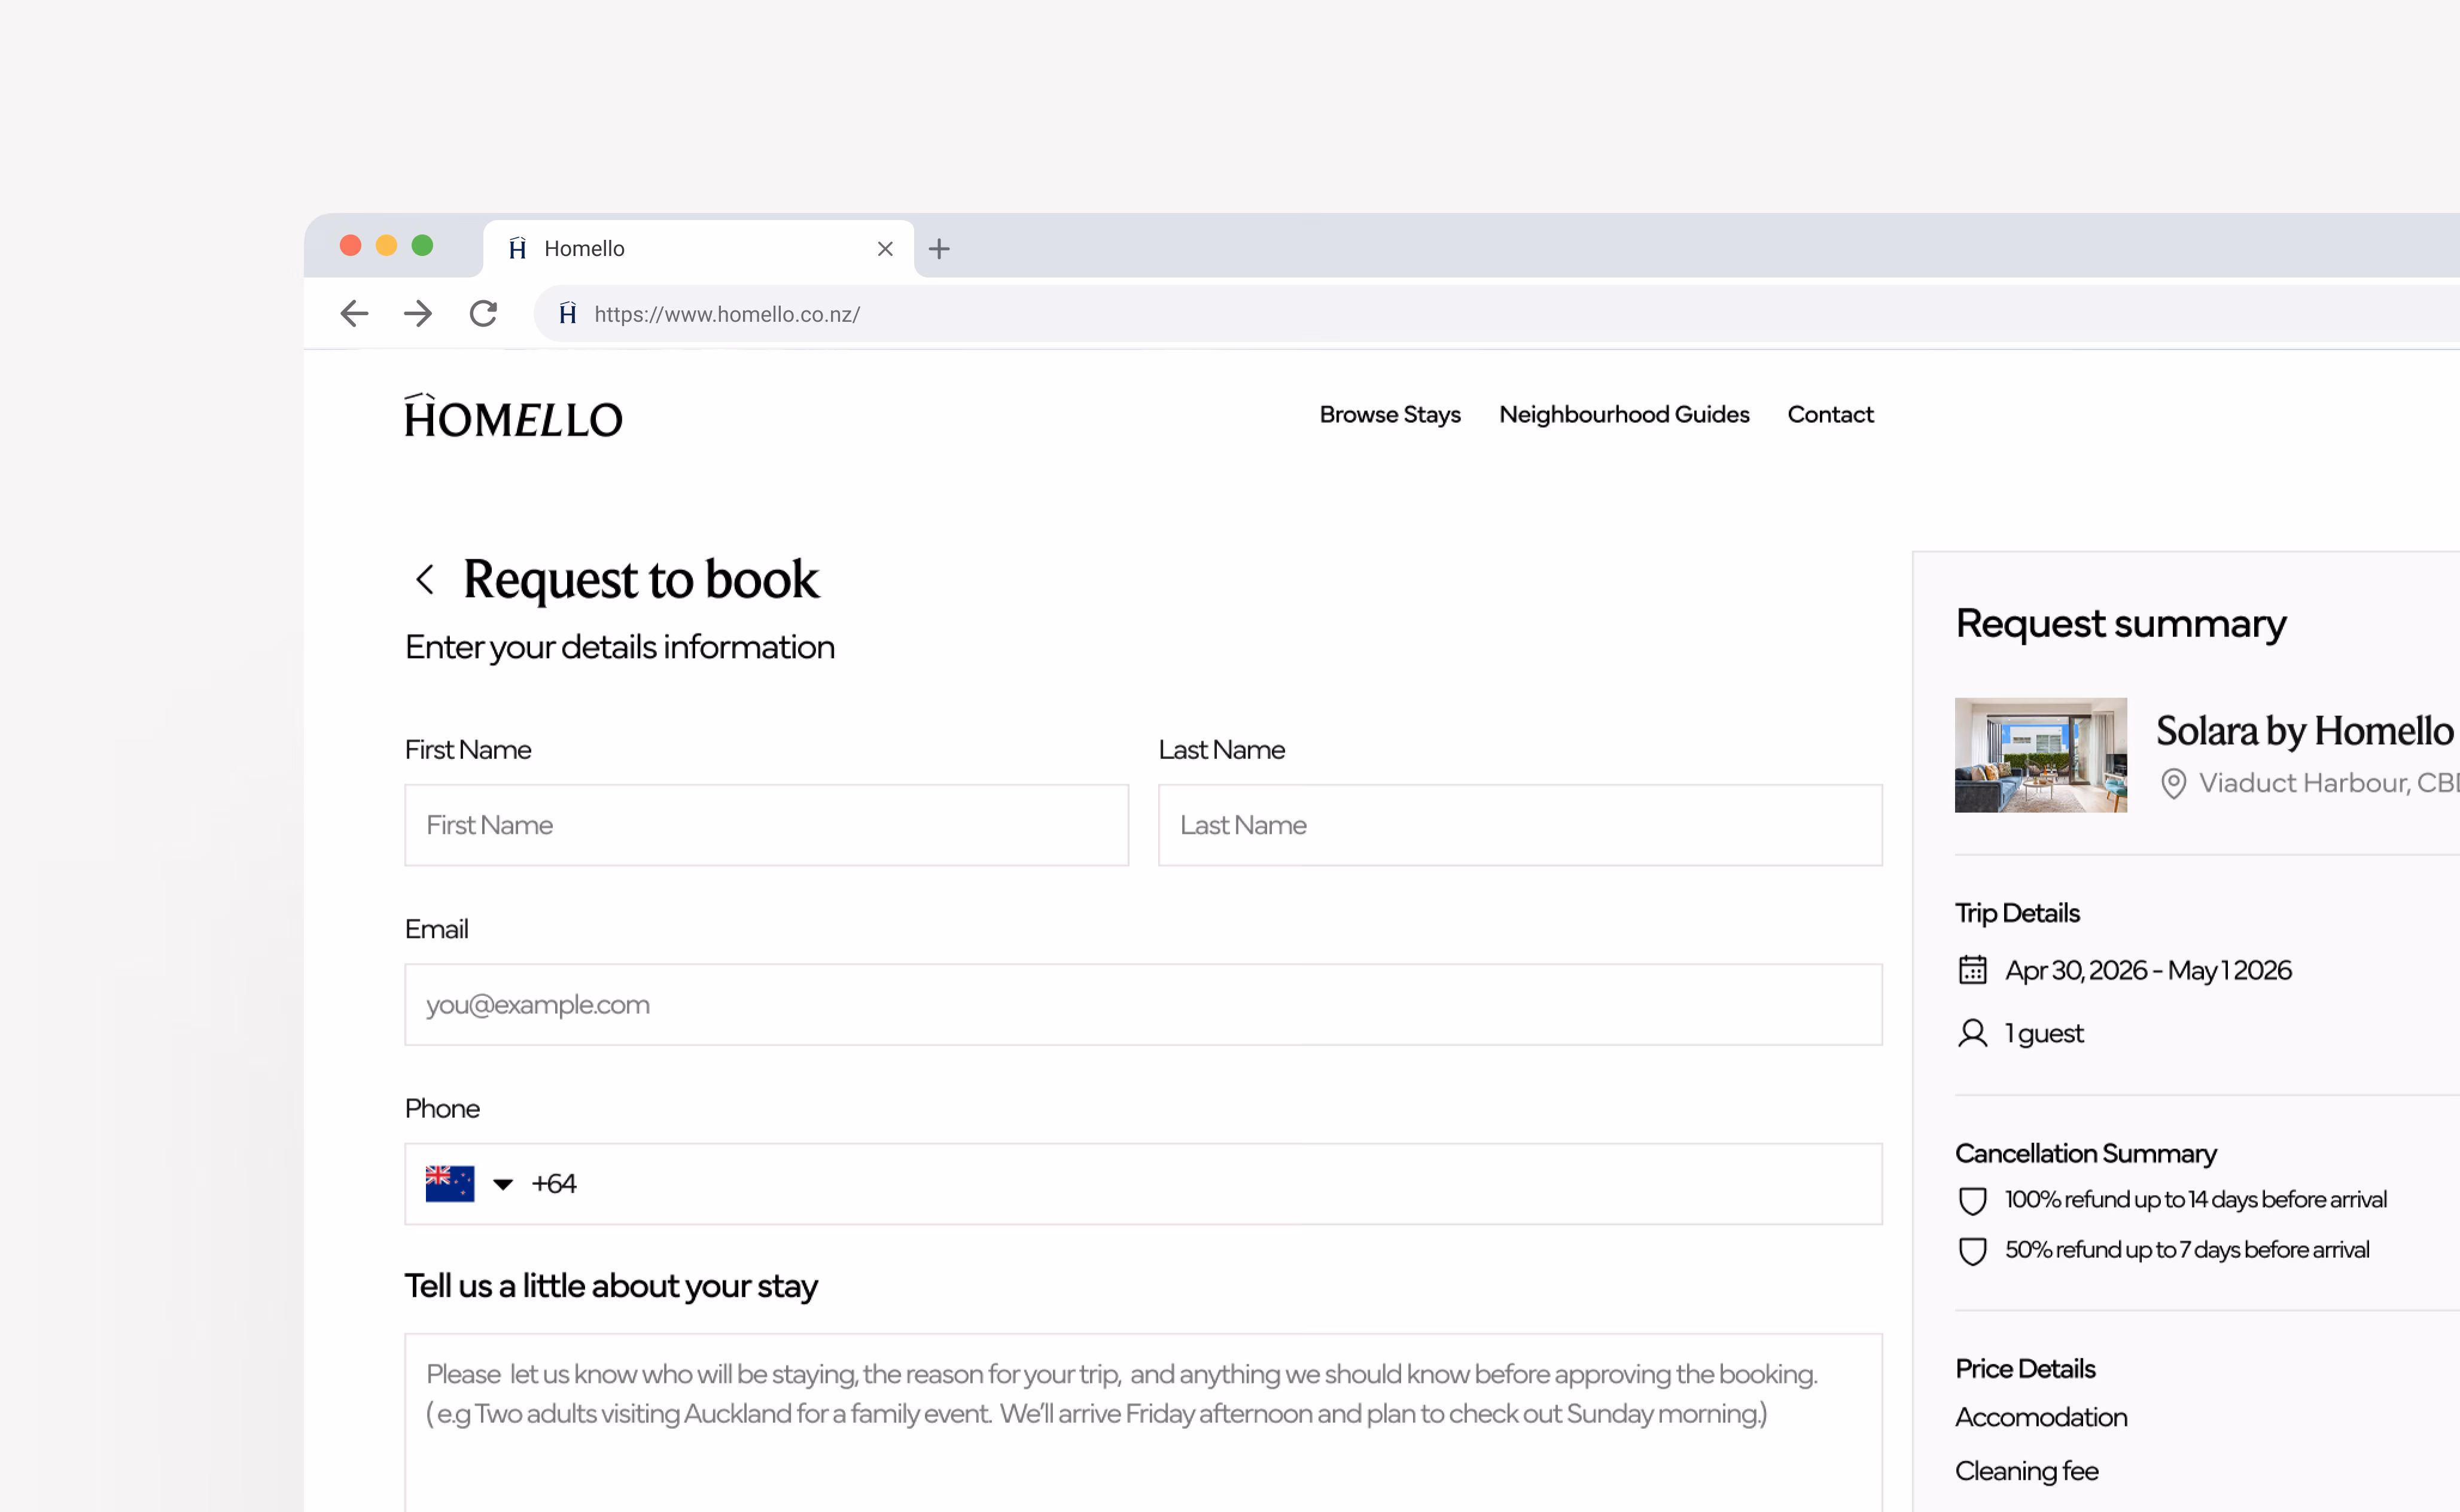Focus the Last Name input field

coord(1520,825)
